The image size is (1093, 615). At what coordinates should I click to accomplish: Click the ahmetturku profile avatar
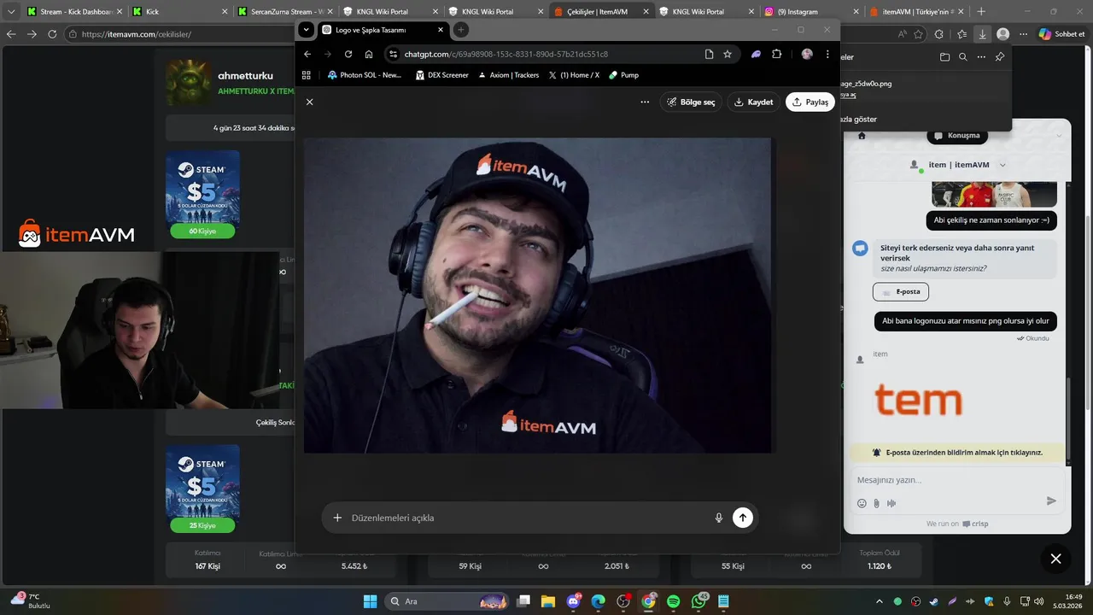point(189,82)
